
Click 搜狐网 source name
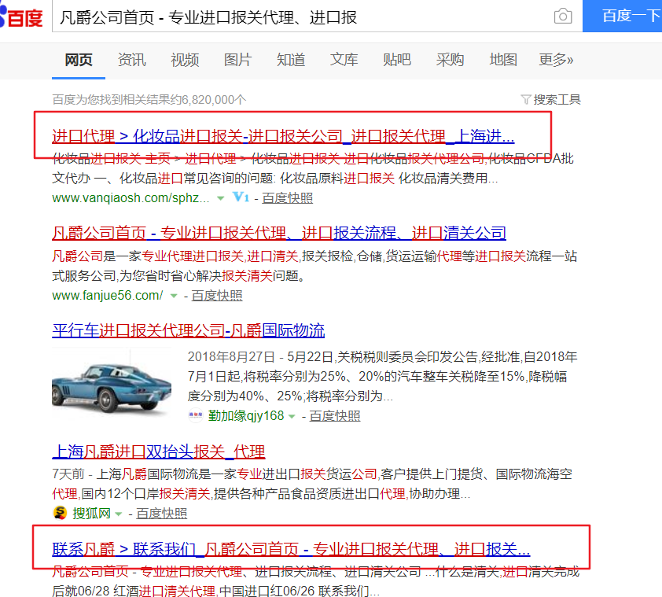91,514
